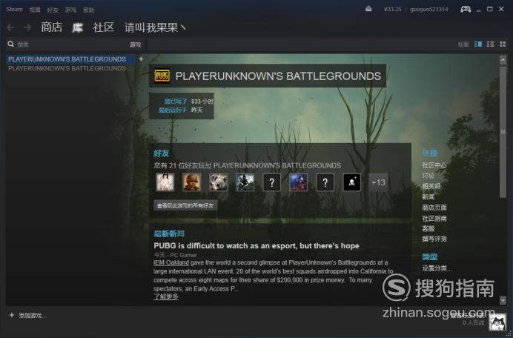The width and height of the screenshot is (513, 338).
Task: Open the 请叫我果果丶 profile tab
Action: pyautogui.click(x=156, y=27)
